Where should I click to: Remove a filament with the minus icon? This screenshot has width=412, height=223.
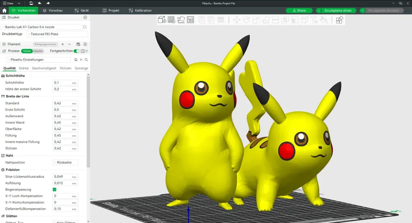pyautogui.click(x=69, y=44)
